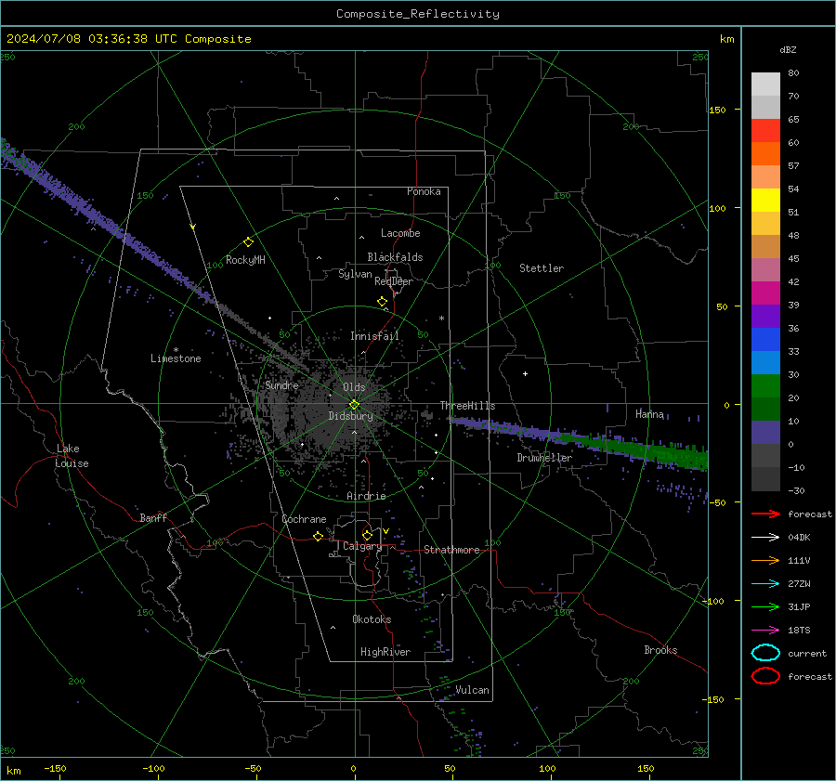This screenshot has width=836, height=781.
Task: Click the Okotoks label
Action: tap(372, 619)
